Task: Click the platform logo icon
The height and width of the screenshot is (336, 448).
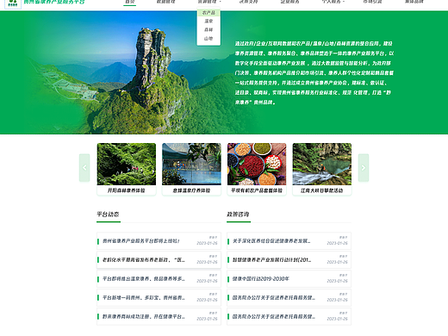Action: [x=13, y=3]
